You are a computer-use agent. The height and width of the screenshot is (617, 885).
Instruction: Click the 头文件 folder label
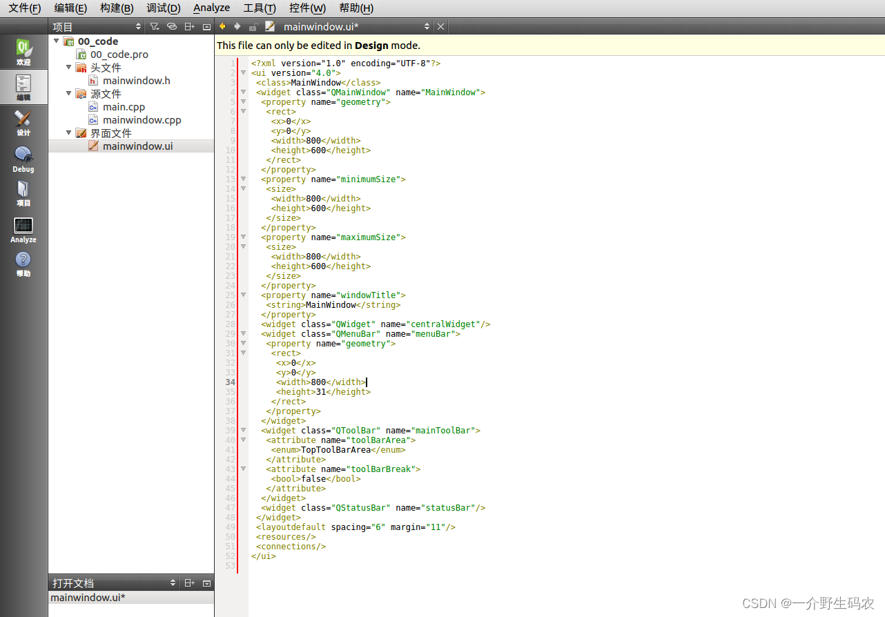106,67
